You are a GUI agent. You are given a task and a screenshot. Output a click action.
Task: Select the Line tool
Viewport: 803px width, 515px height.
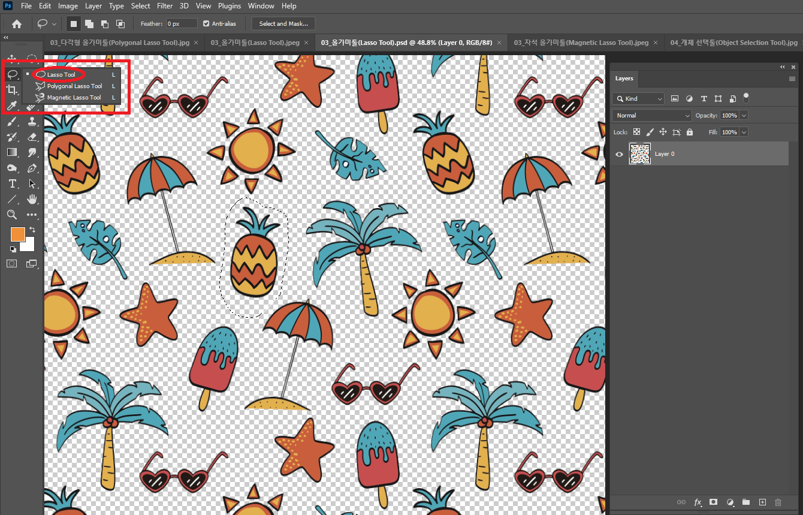click(12, 199)
